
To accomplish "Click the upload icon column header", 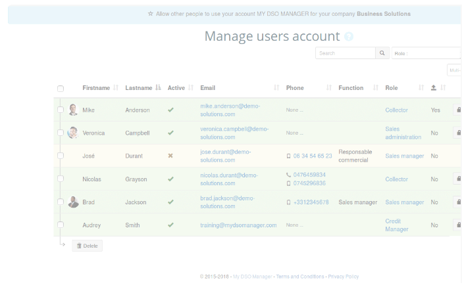I will (x=434, y=88).
